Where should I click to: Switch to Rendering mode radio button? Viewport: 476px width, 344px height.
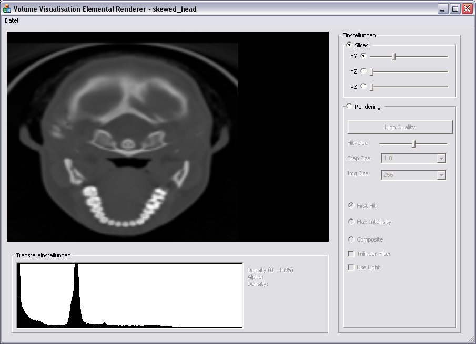349,107
